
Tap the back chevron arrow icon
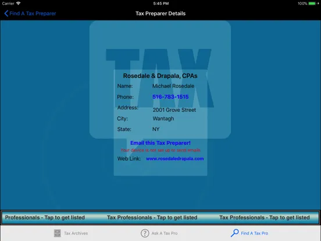(x=6, y=13)
